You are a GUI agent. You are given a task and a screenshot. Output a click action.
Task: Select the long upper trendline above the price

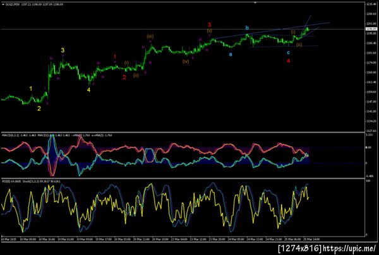(272, 30)
